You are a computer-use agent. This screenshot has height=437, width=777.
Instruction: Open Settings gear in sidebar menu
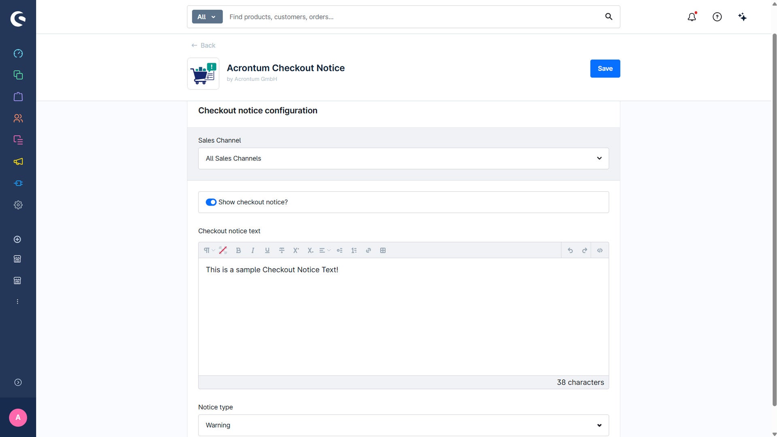(18, 205)
